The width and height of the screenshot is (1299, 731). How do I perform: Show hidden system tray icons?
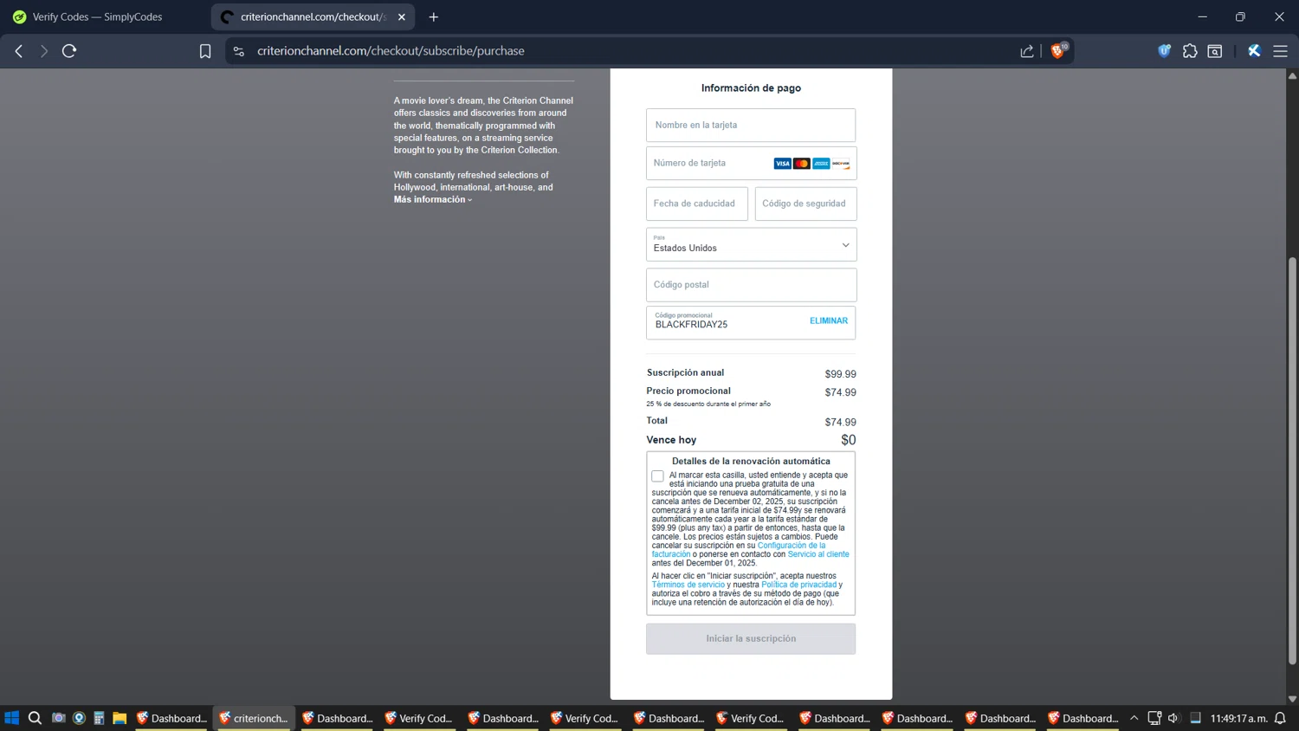click(x=1134, y=718)
